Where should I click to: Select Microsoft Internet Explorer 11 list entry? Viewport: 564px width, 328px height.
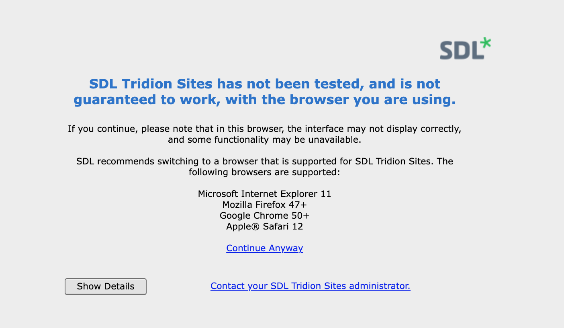click(265, 194)
